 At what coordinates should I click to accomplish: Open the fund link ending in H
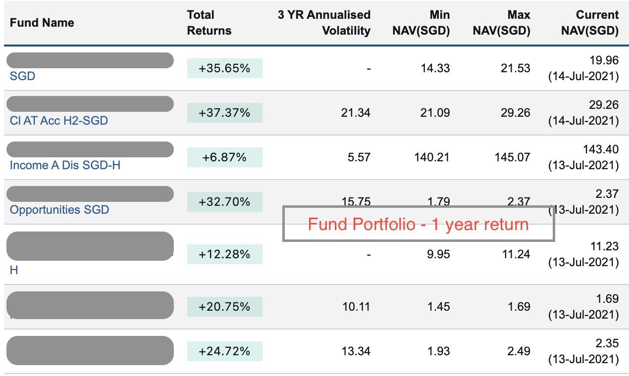click(14, 271)
